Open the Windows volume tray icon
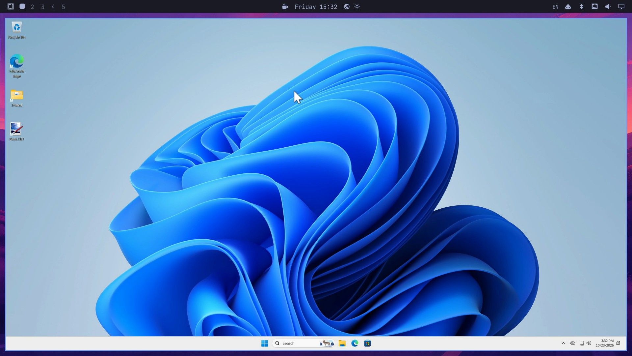The width and height of the screenshot is (632, 356). (589, 343)
